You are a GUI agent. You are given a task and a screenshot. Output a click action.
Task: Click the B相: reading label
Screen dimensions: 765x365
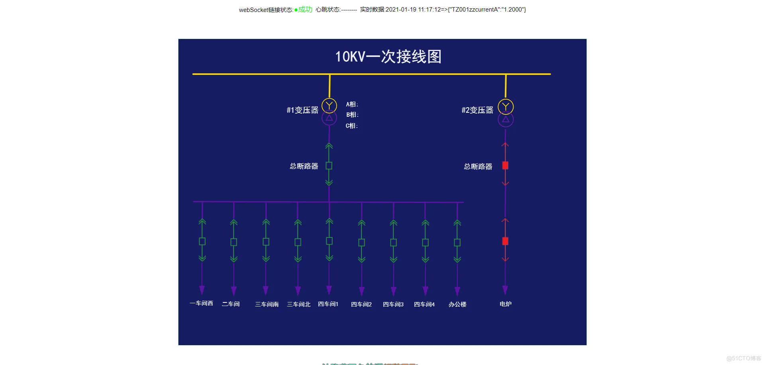(x=352, y=115)
